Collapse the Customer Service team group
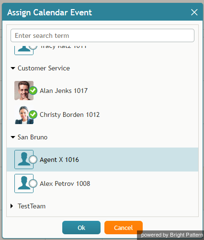 tap(13, 69)
